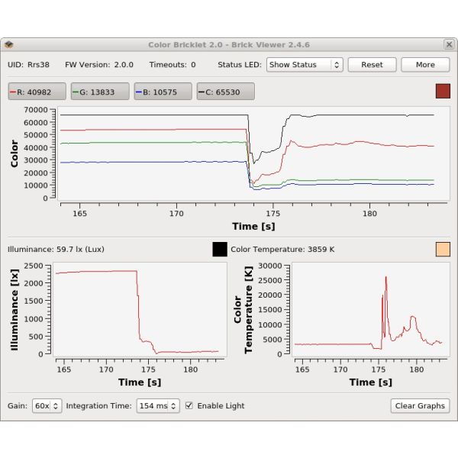
Task: Click the Reset button
Action: click(x=372, y=65)
